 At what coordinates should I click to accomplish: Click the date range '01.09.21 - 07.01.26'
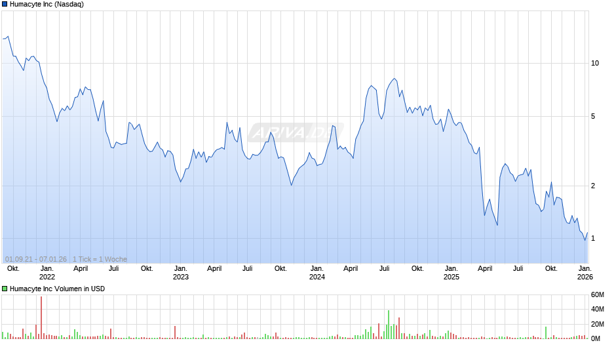(x=36, y=259)
